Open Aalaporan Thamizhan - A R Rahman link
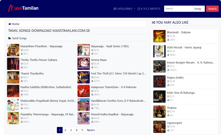The image size is (221, 135). 114,87
